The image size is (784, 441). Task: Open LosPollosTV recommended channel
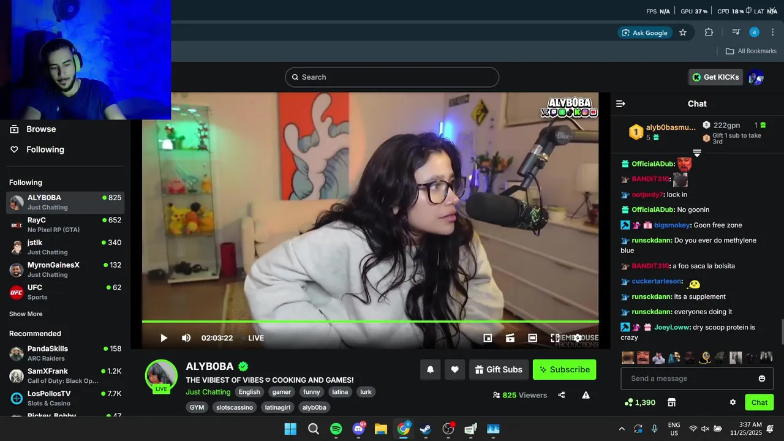point(66,398)
